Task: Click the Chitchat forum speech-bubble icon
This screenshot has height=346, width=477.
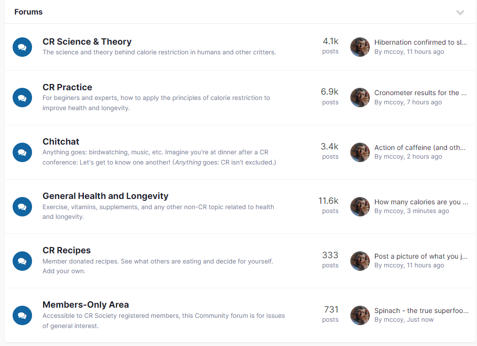Action: [x=22, y=152]
